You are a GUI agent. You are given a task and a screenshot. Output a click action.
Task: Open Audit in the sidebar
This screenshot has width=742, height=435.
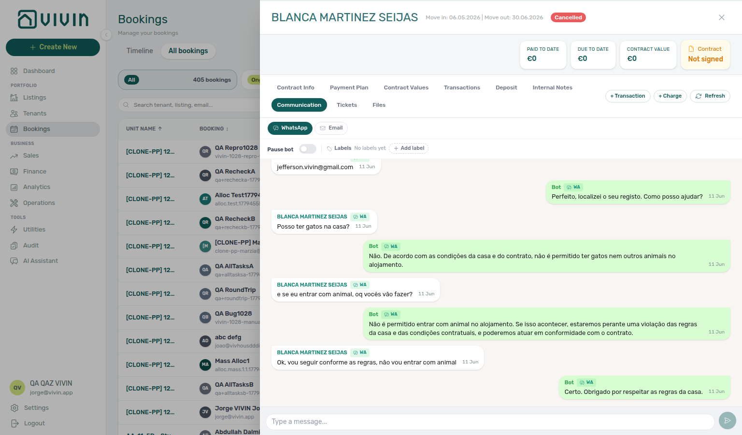53,246
